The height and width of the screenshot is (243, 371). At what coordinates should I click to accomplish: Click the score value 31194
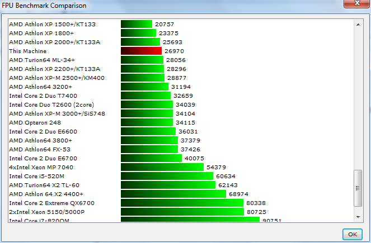point(181,87)
